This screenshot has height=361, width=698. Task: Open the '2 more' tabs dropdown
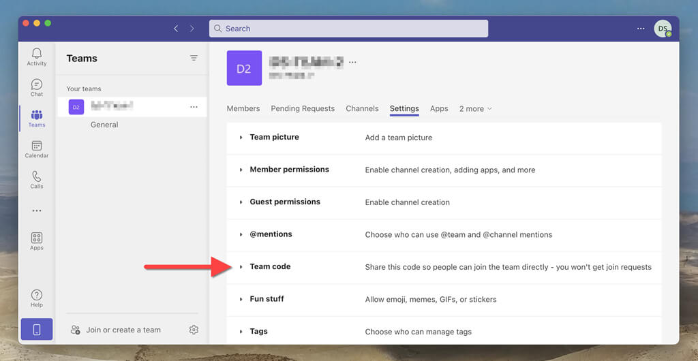point(475,109)
